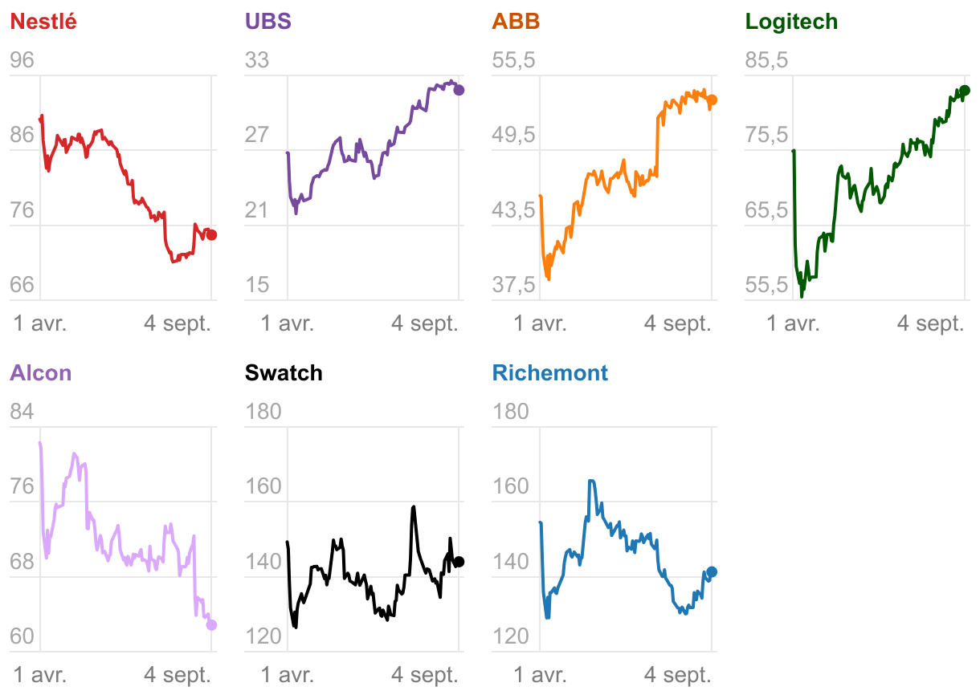Viewport: 980px width, 695px height.
Task: Click the 33 axis label on UBS chart
Action: tap(258, 61)
